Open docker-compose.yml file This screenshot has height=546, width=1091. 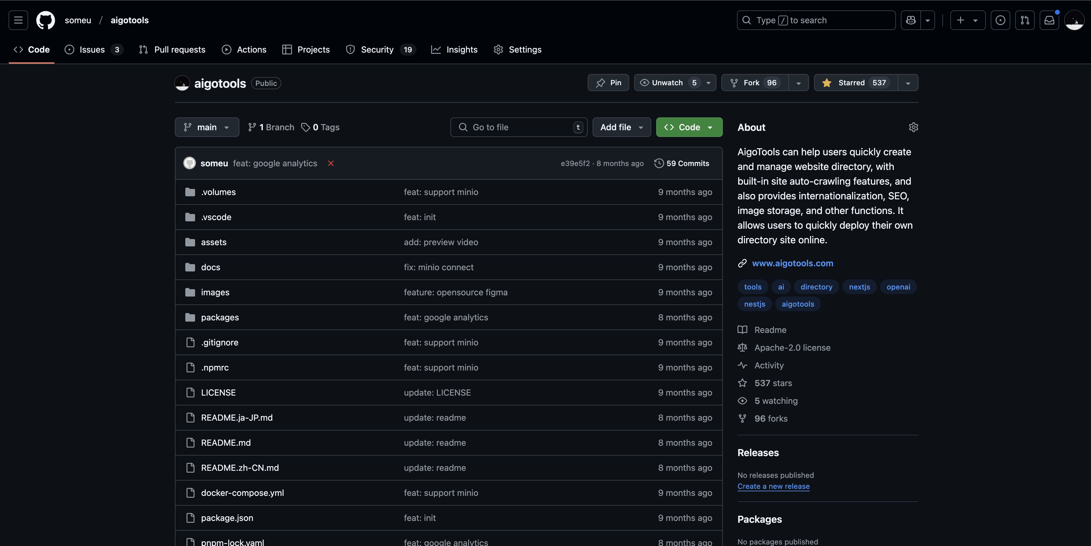point(242,493)
